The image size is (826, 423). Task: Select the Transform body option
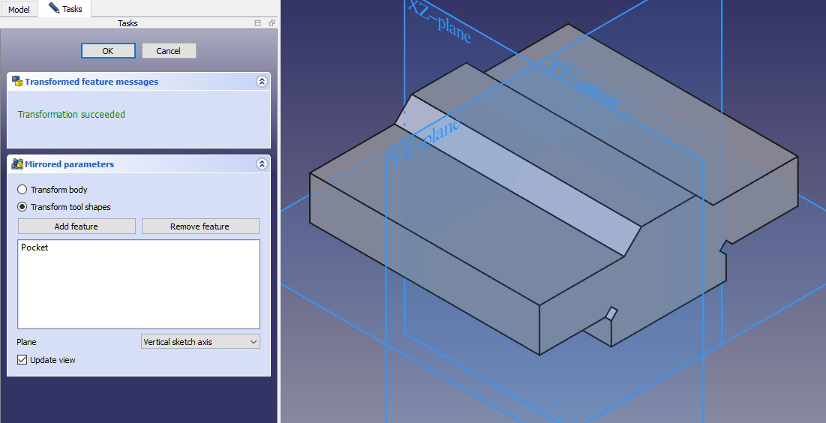click(23, 190)
